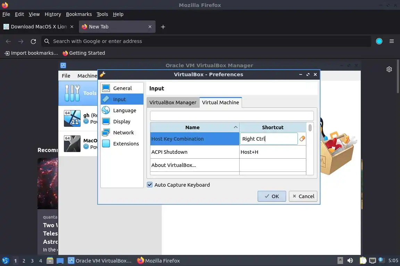Open Firefox Tools menu

102,14
